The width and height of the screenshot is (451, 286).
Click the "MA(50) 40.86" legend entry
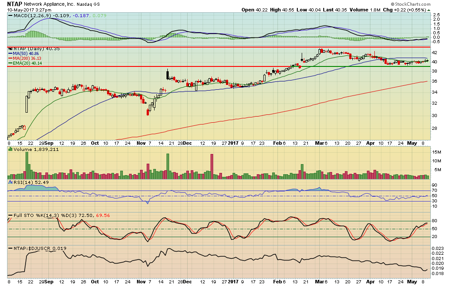(x=26, y=54)
